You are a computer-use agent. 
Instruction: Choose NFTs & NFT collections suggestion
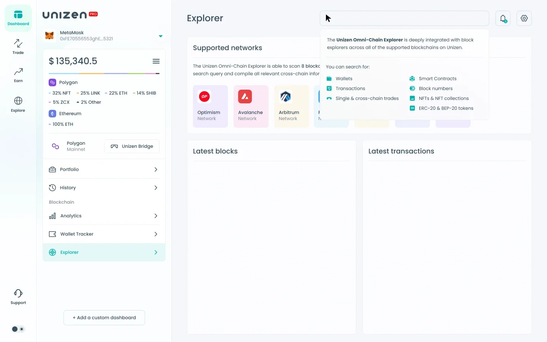(x=439, y=98)
